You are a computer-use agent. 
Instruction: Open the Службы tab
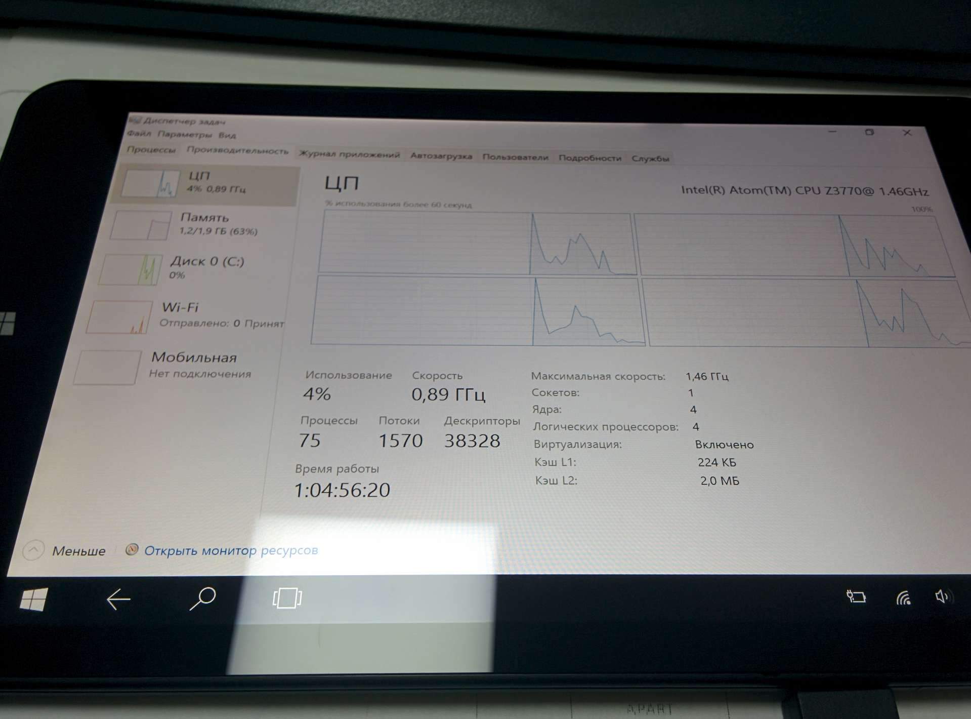click(x=650, y=158)
